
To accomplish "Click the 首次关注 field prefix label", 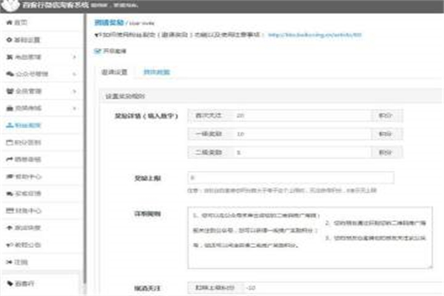I will point(209,115).
